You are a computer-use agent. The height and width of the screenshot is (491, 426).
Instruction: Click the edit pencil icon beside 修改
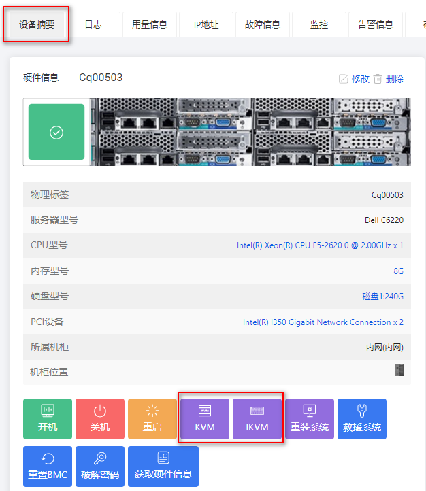tap(344, 79)
